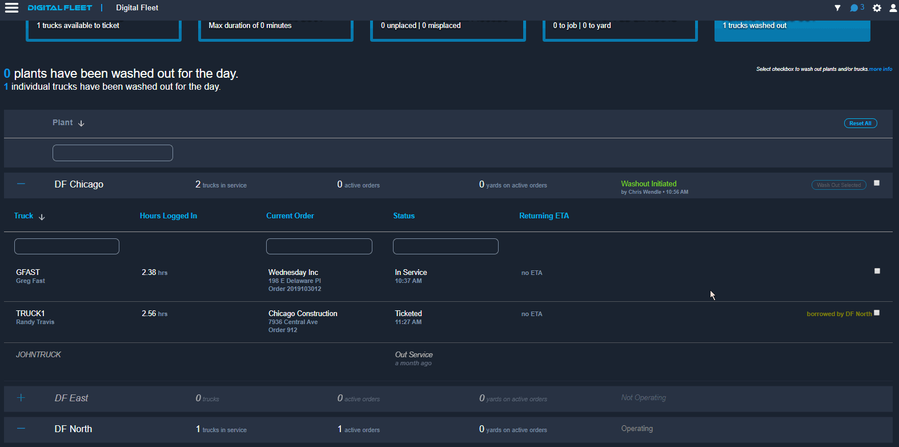
Task: Open the more info link
Action: coord(880,69)
